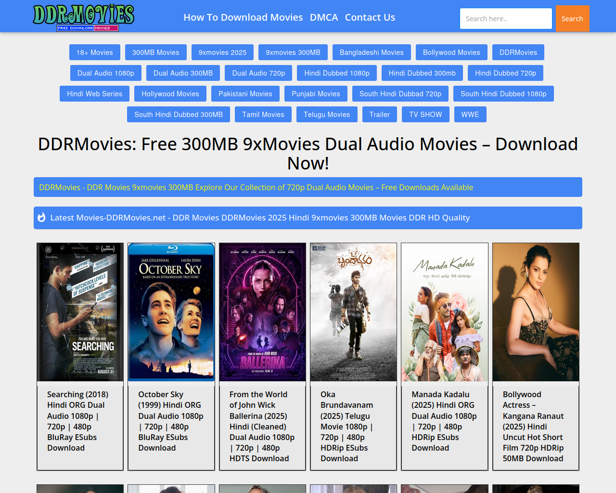This screenshot has height=493, width=616.
Task: Browse Hindi Web Series category
Action: pos(95,94)
